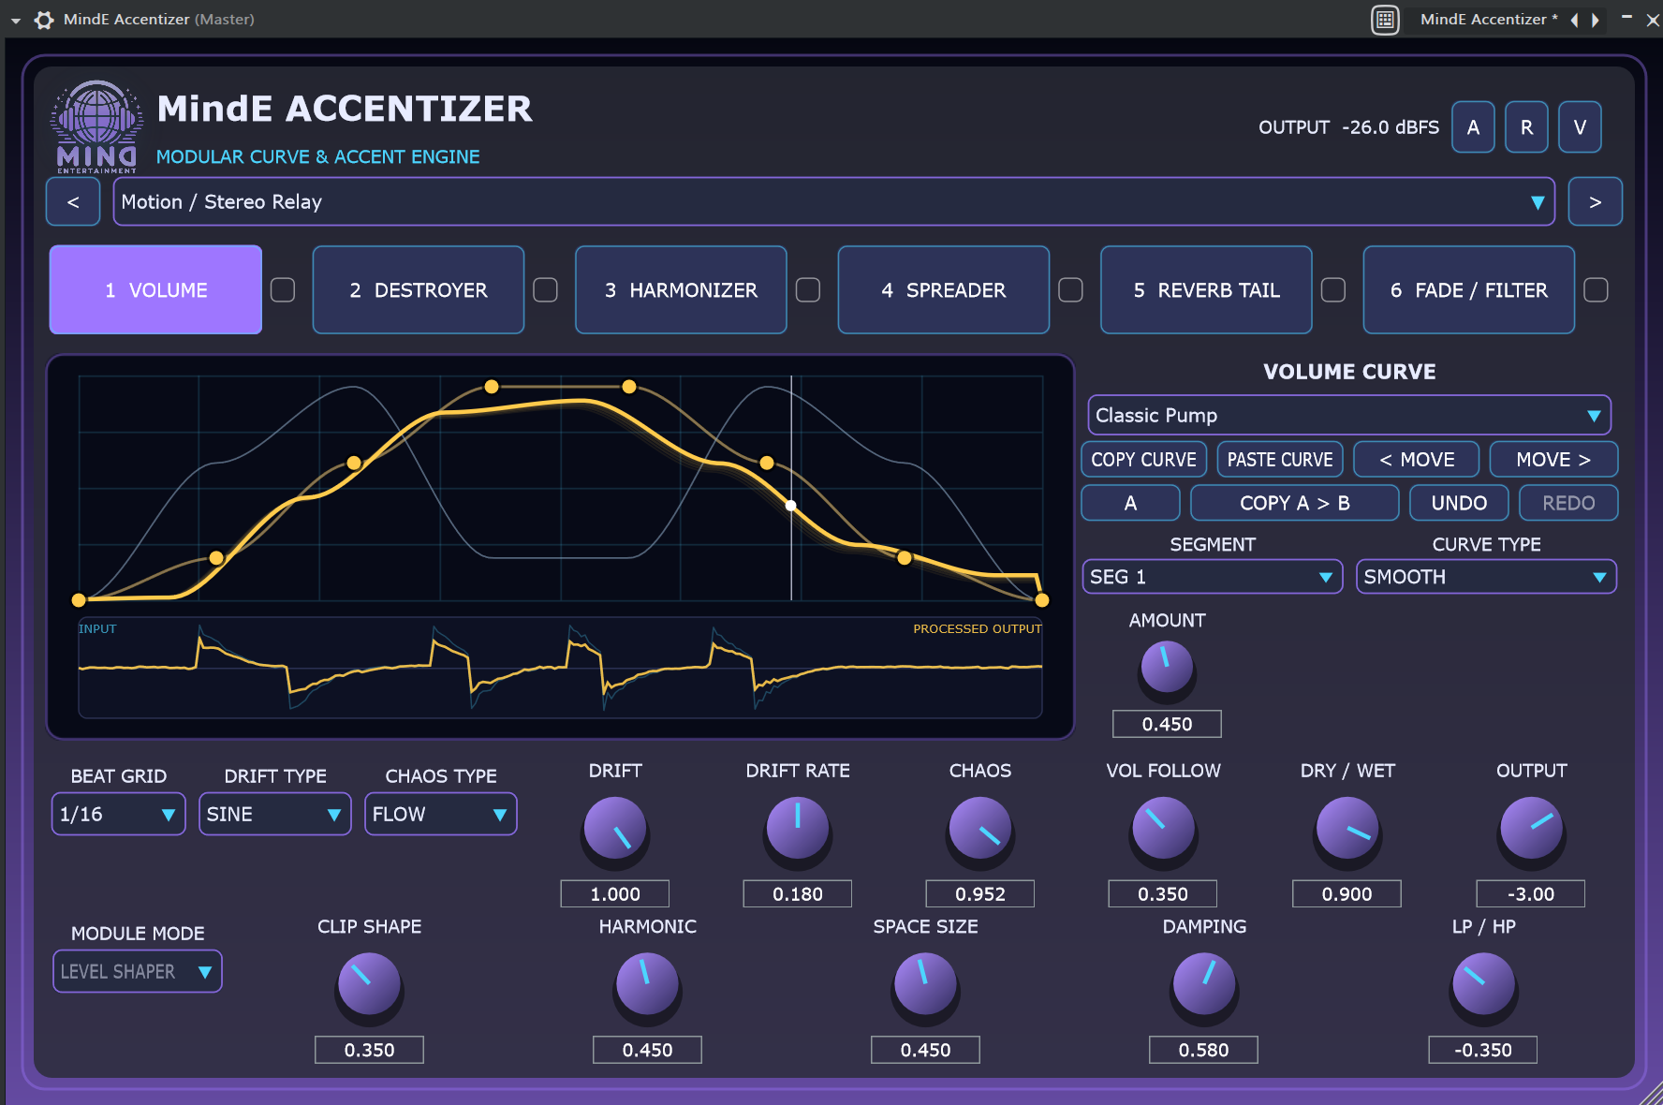This screenshot has height=1105, width=1663.
Task: Click the V button beside output level
Action: pyautogui.click(x=1580, y=127)
